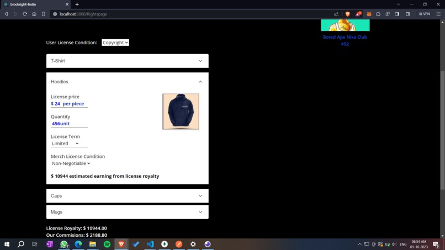This screenshot has width=445, height=250.
Task: Click the volume speaker tray icon
Action: pos(394,244)
